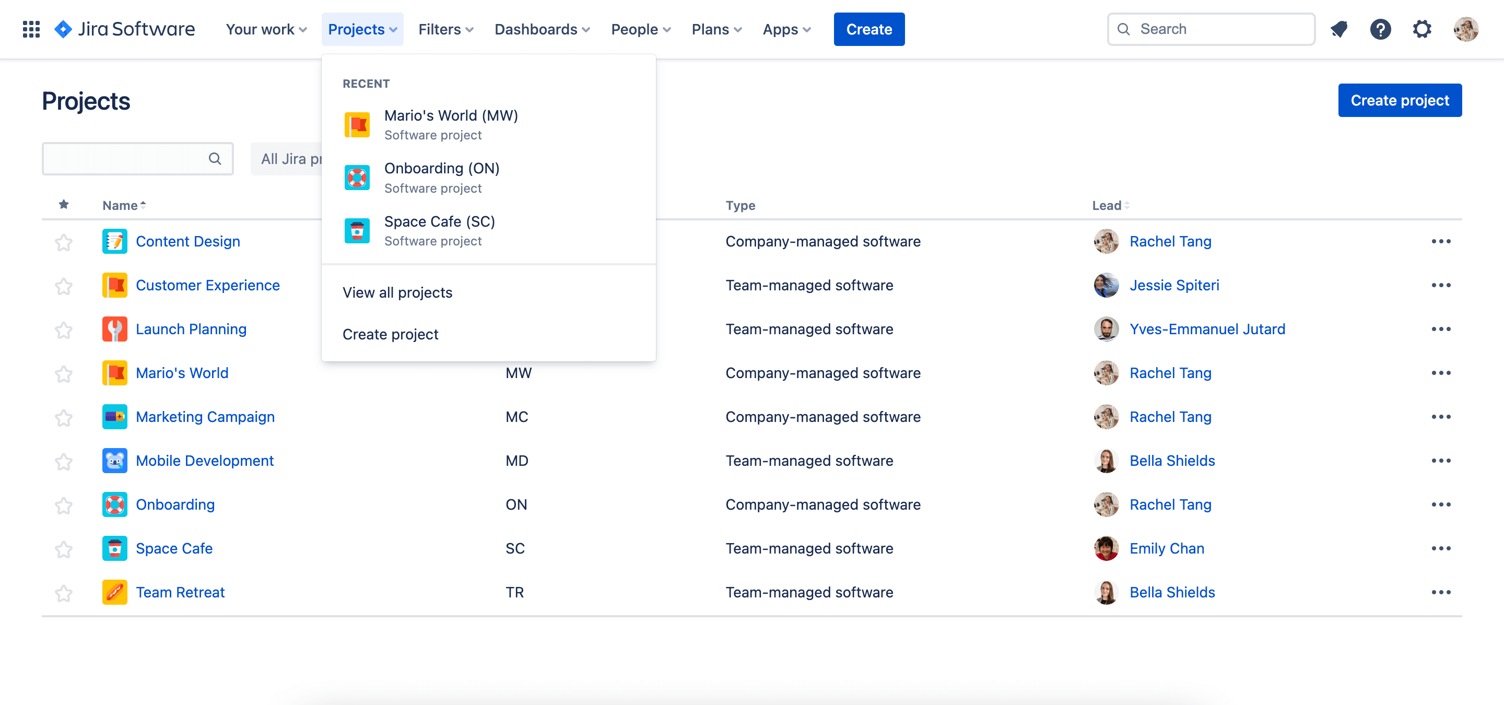Click the Jira Software logo
The height and width of the screenshot is (705, 1504).
point(125,29)
